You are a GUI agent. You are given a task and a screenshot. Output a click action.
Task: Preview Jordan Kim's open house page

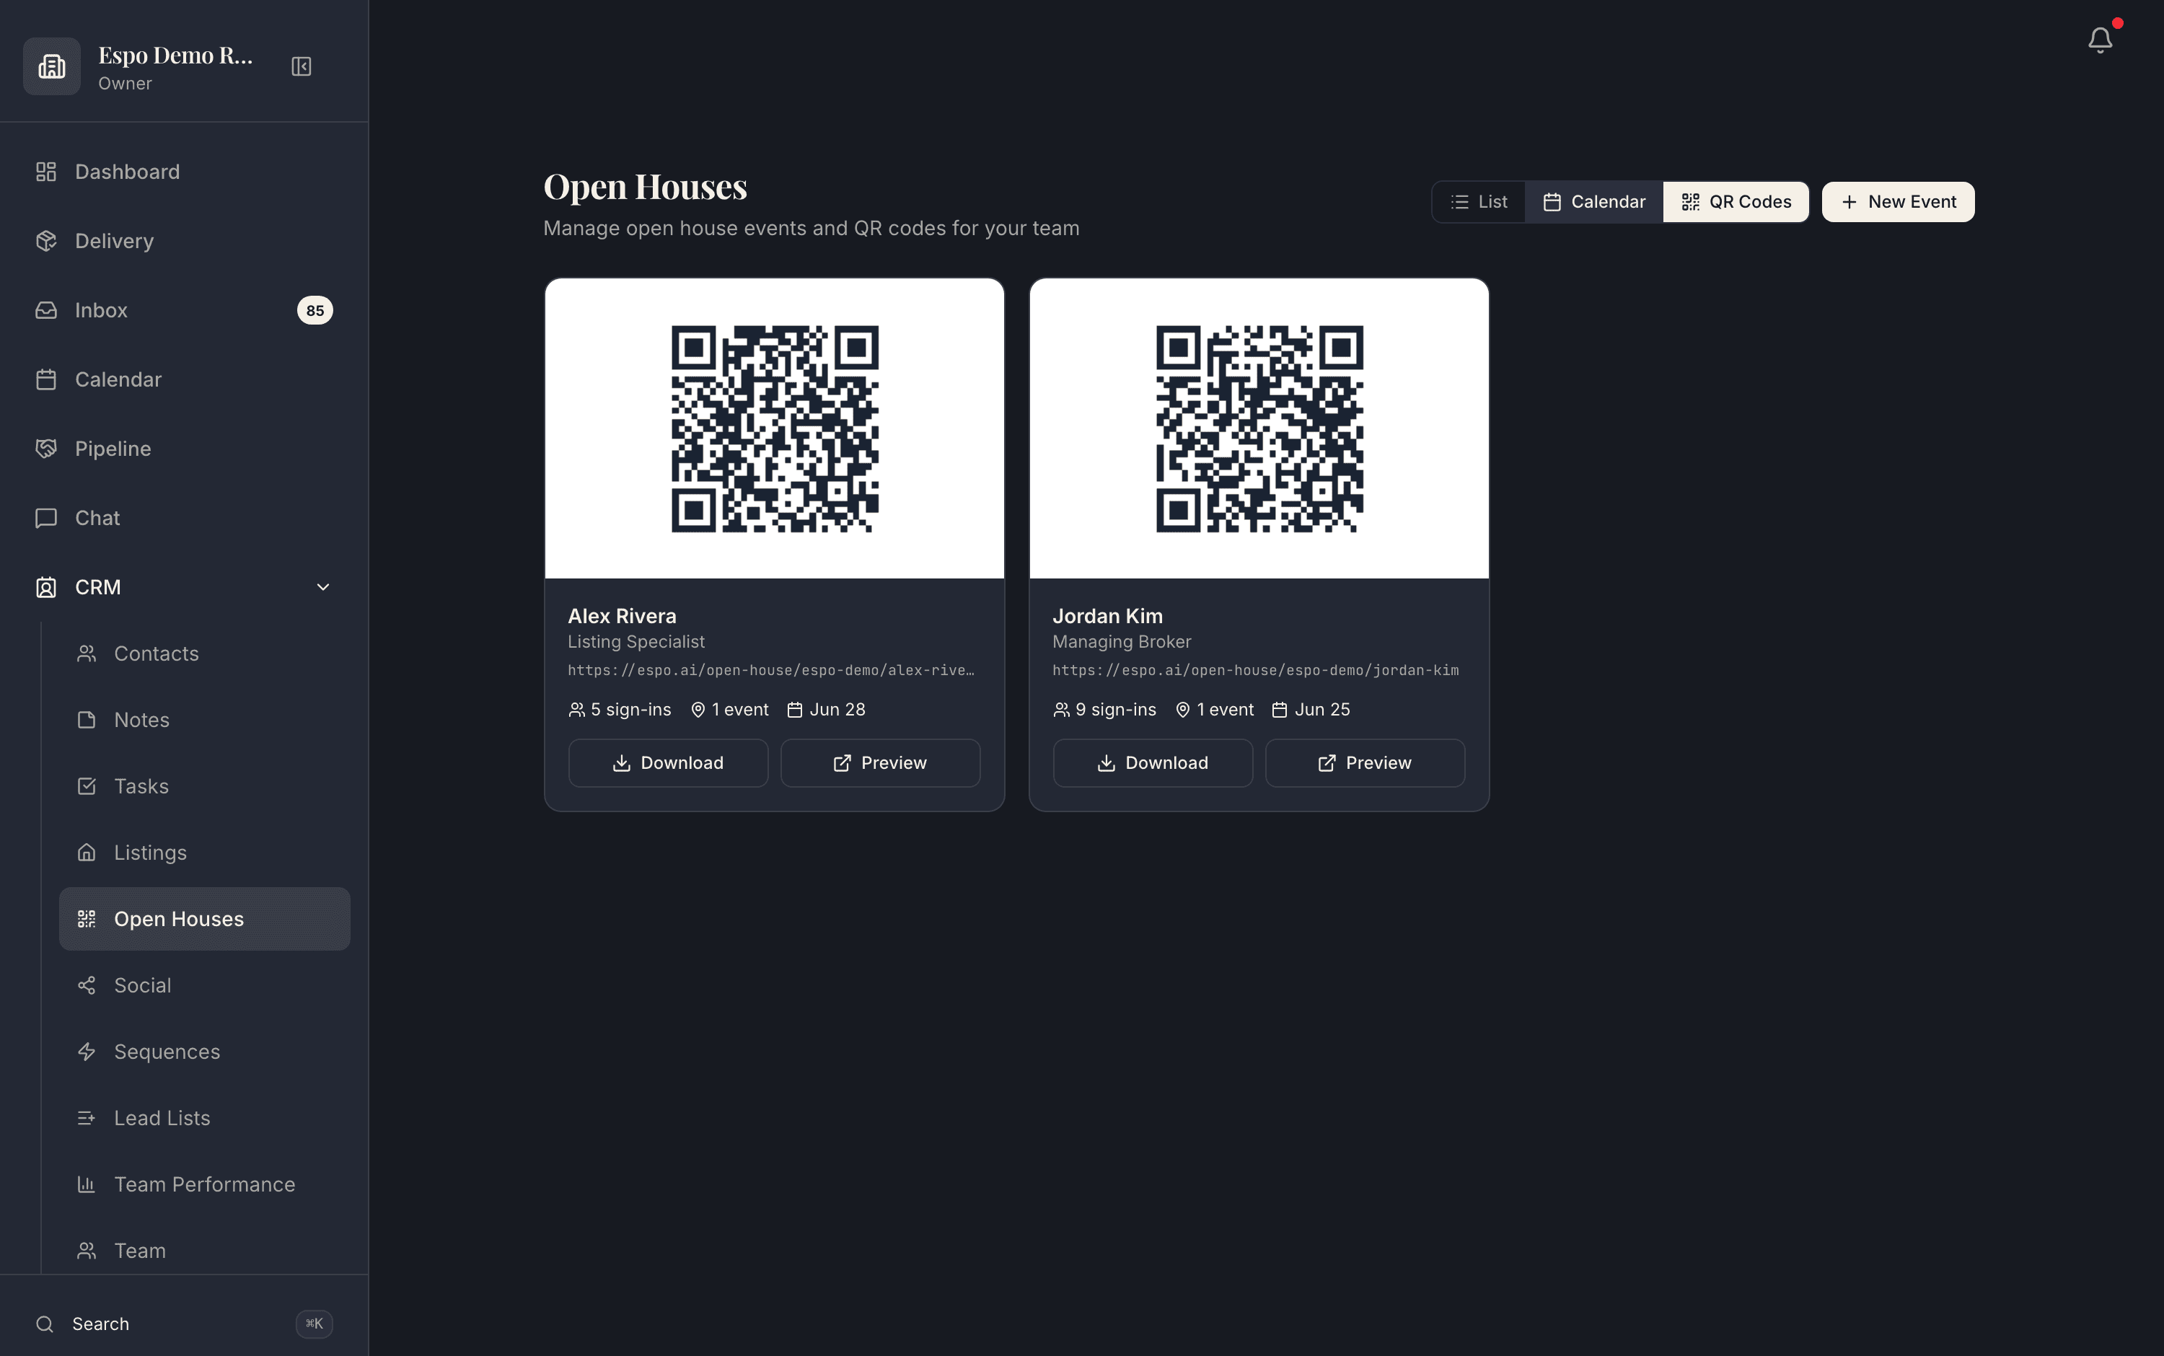[1365, 763]
